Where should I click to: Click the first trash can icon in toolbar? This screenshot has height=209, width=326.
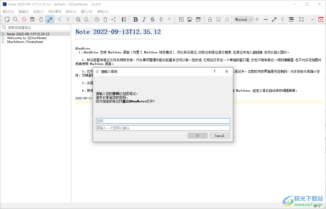click(x=41, y=19)
